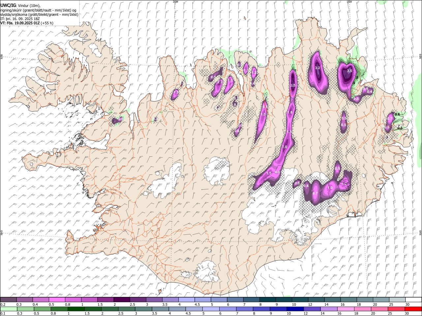
Task: Click the pale grey 25 swatch in upper legend
Action: pyautogui.click(x=397, y=300)
